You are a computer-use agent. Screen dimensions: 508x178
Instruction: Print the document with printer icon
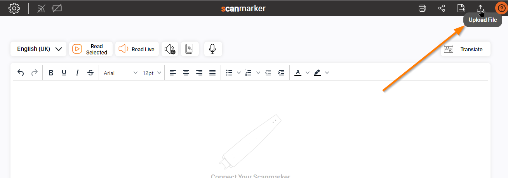click(x=422, y=8)
